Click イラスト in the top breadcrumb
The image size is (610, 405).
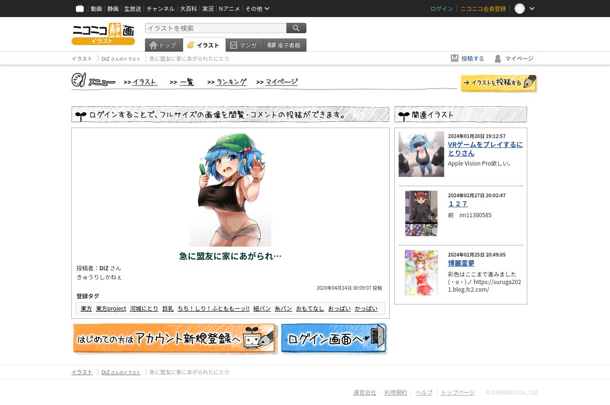(82, 59)
